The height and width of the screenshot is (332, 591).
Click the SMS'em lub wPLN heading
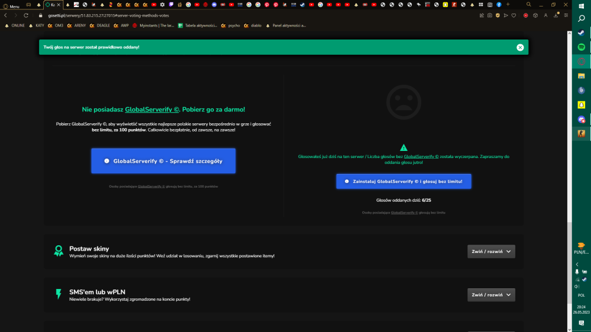pyautogui.click(x=98, y=292)
